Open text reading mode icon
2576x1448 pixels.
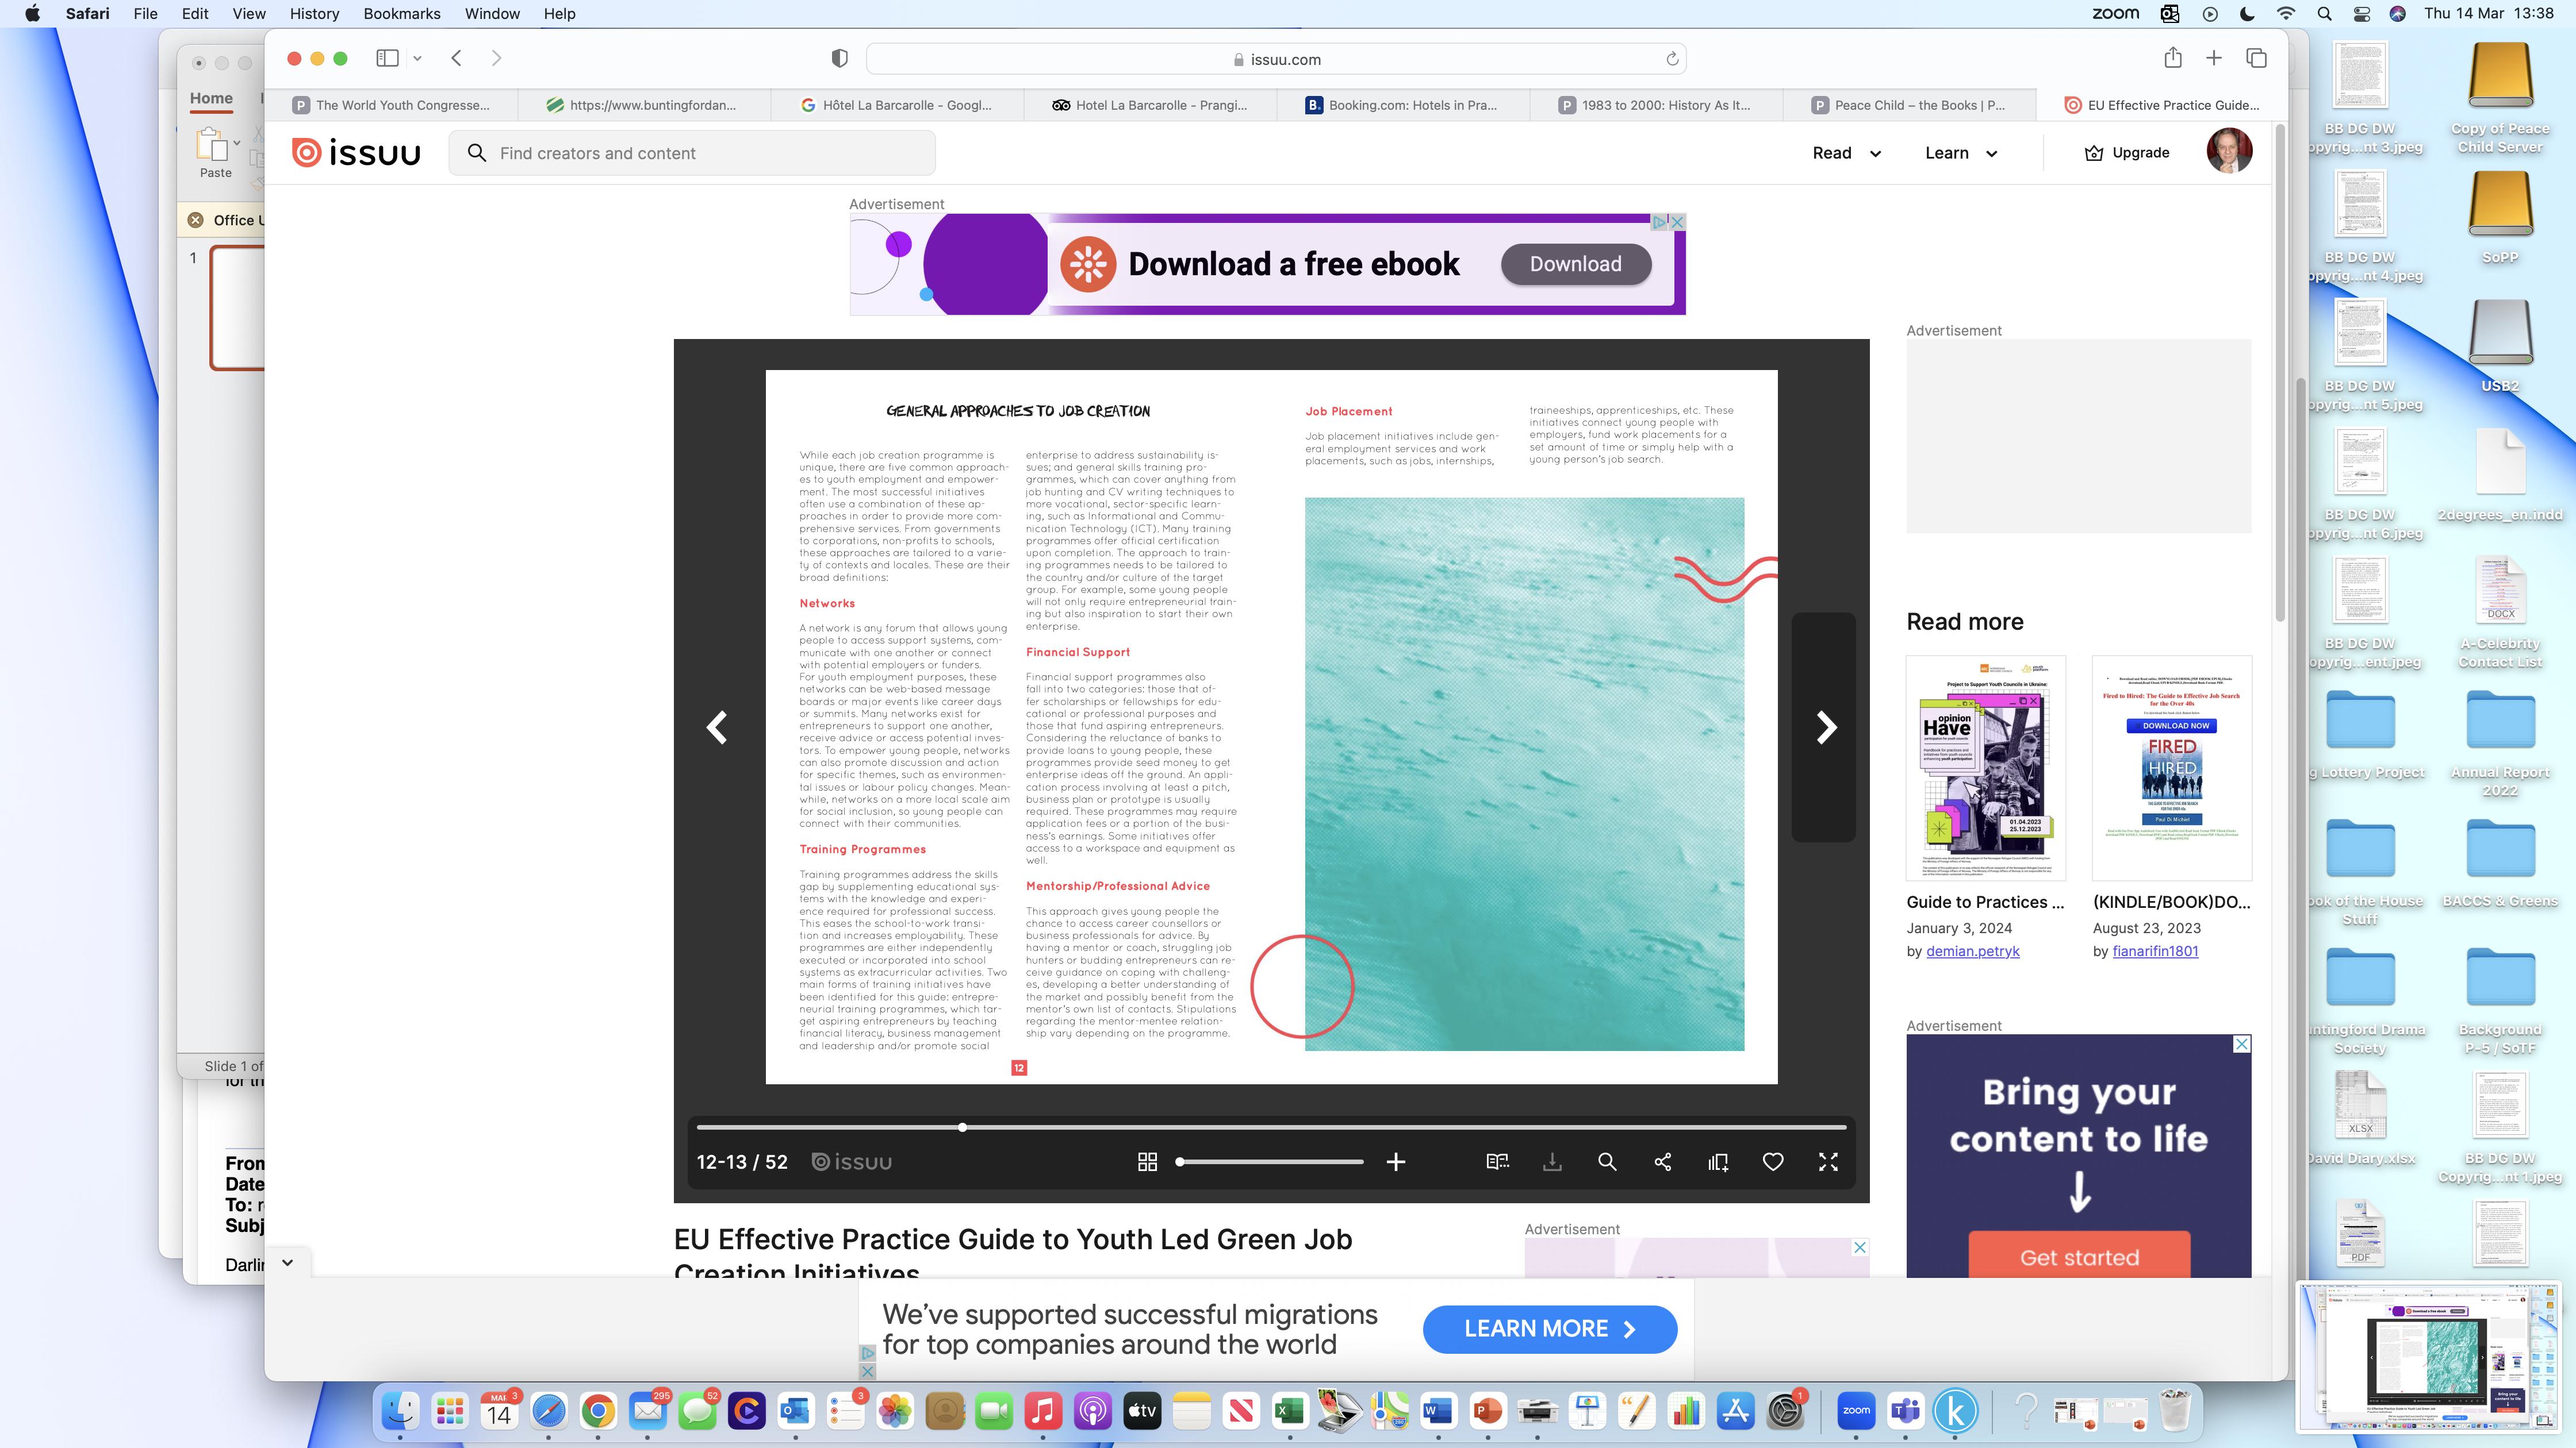point(1497,1161)
